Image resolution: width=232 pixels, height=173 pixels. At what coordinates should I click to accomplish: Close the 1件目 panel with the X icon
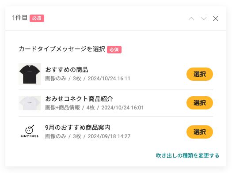(216, 19)
